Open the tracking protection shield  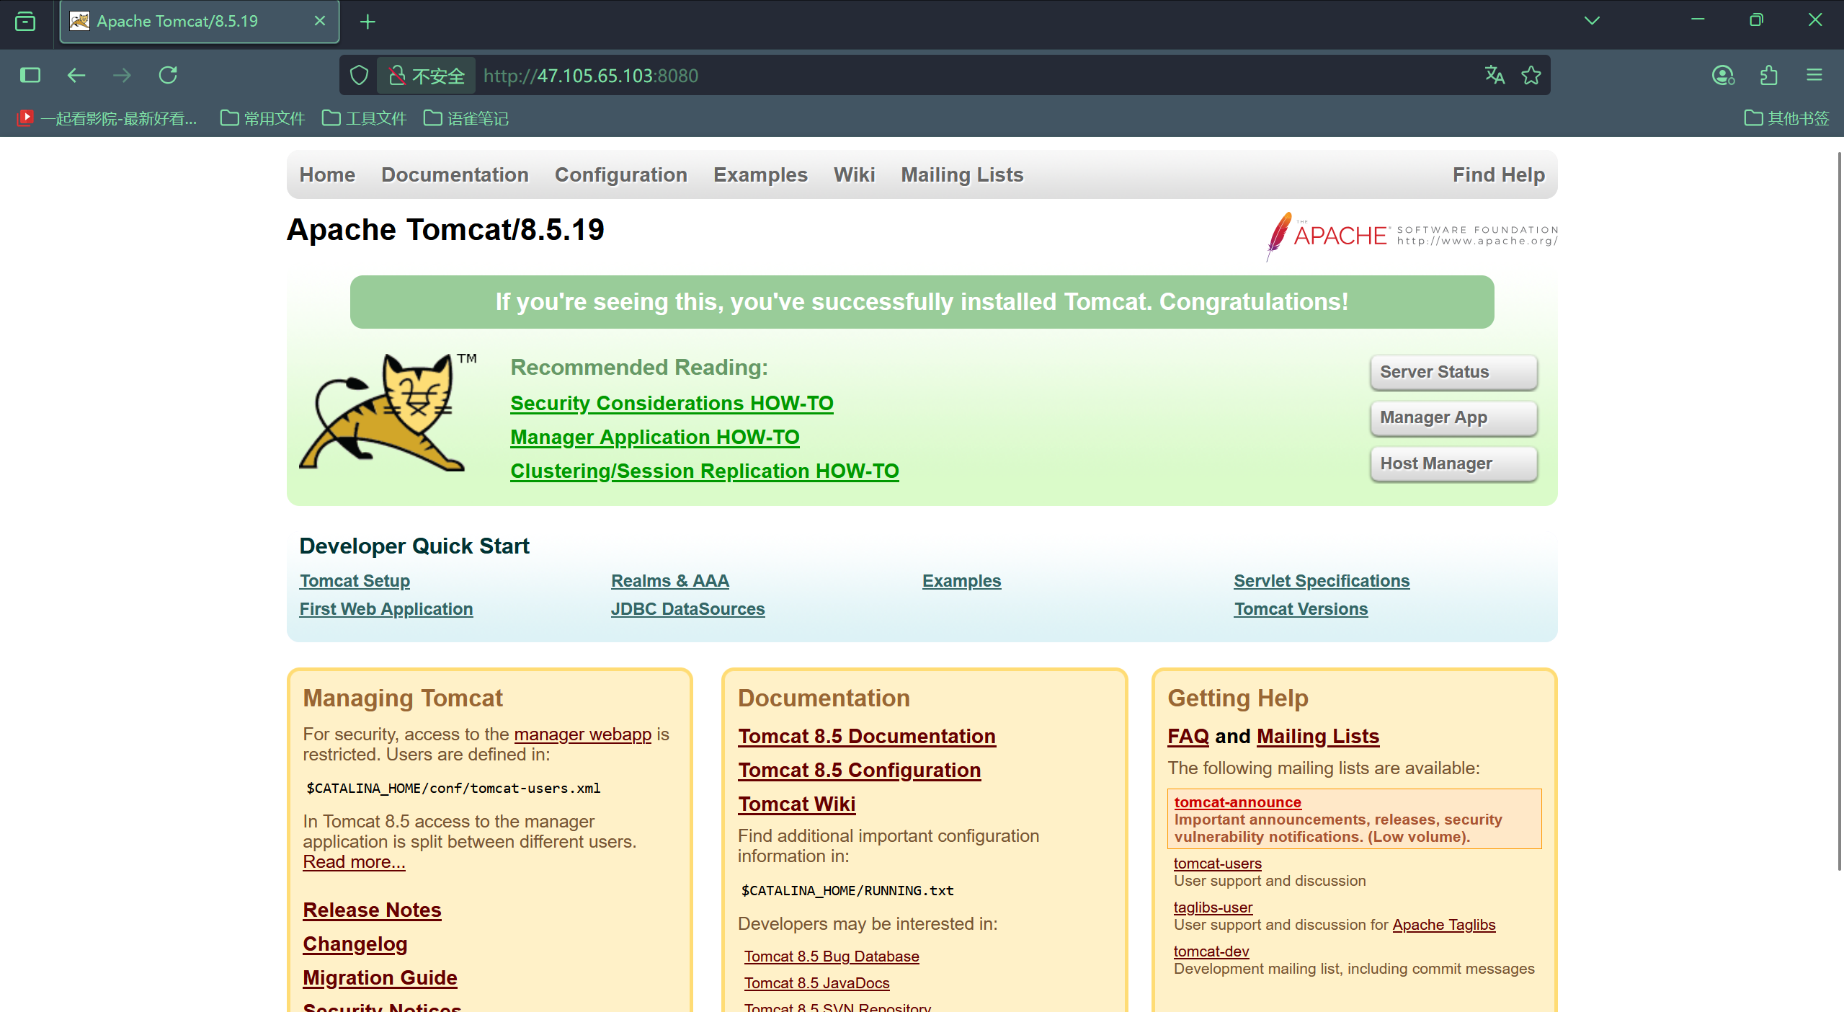coord(359,75)
